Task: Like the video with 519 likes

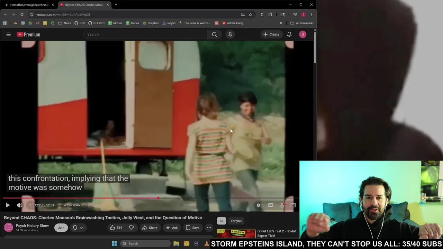Action: (116, 228)
